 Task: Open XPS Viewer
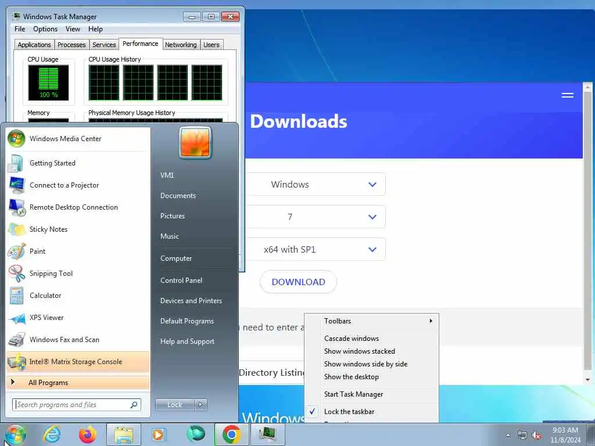click(78, 318)
